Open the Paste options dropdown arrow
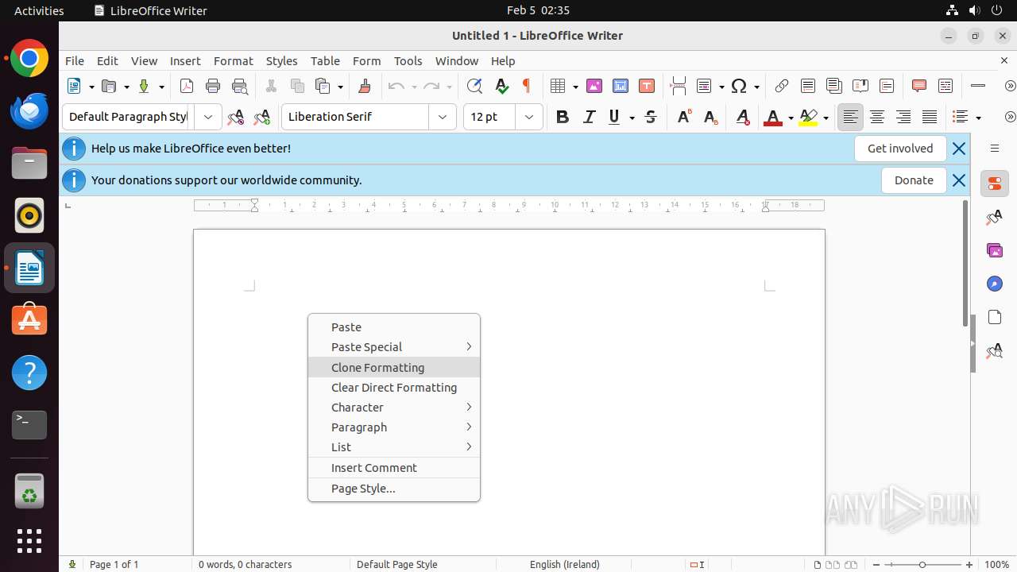Screen dimensions: 1017x572 pyautogui.click(x=340, y=87)
